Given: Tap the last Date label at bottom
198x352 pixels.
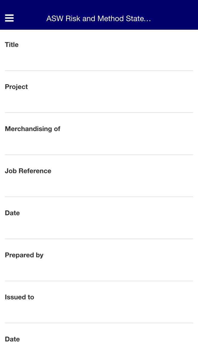Looking at the screenshot, I should coord(12,339).
